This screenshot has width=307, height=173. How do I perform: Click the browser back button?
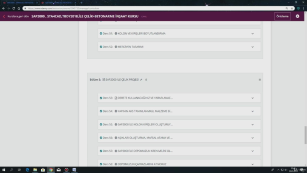tap(3, 9)
